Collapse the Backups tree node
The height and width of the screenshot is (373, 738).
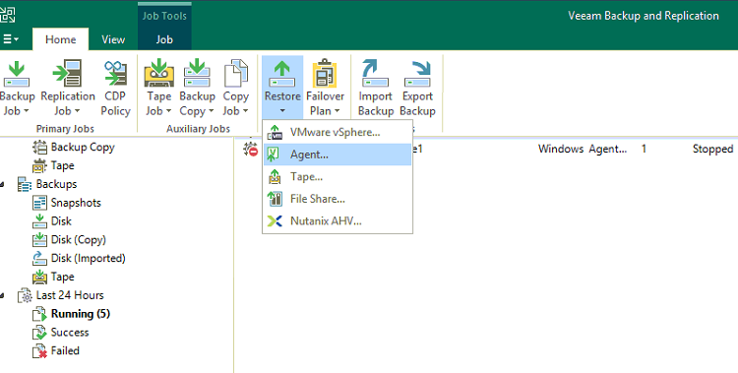coord(2,185)
